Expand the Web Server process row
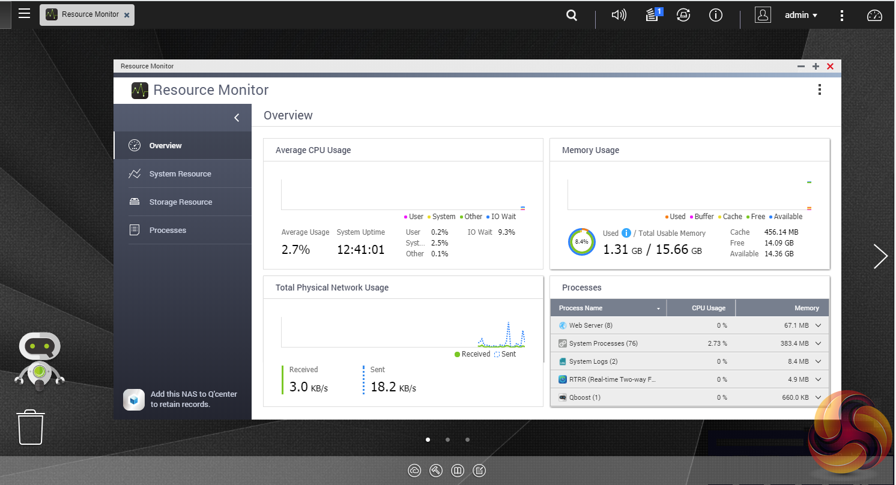This screenshot has height=485, width=896. coord(818,325)
